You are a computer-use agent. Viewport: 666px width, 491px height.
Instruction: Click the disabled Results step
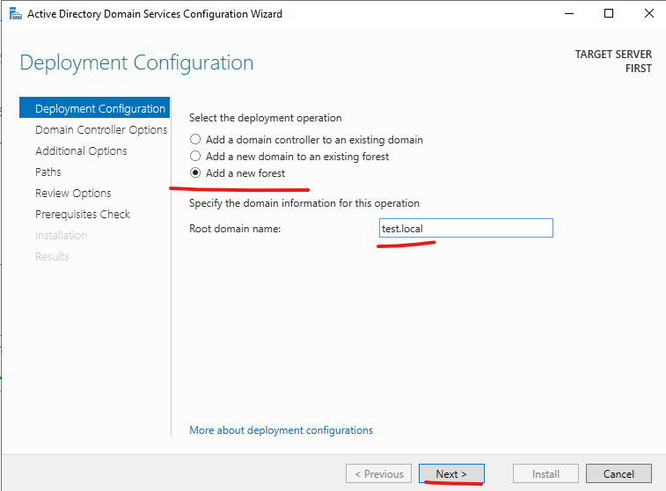[x=52, y=257]
